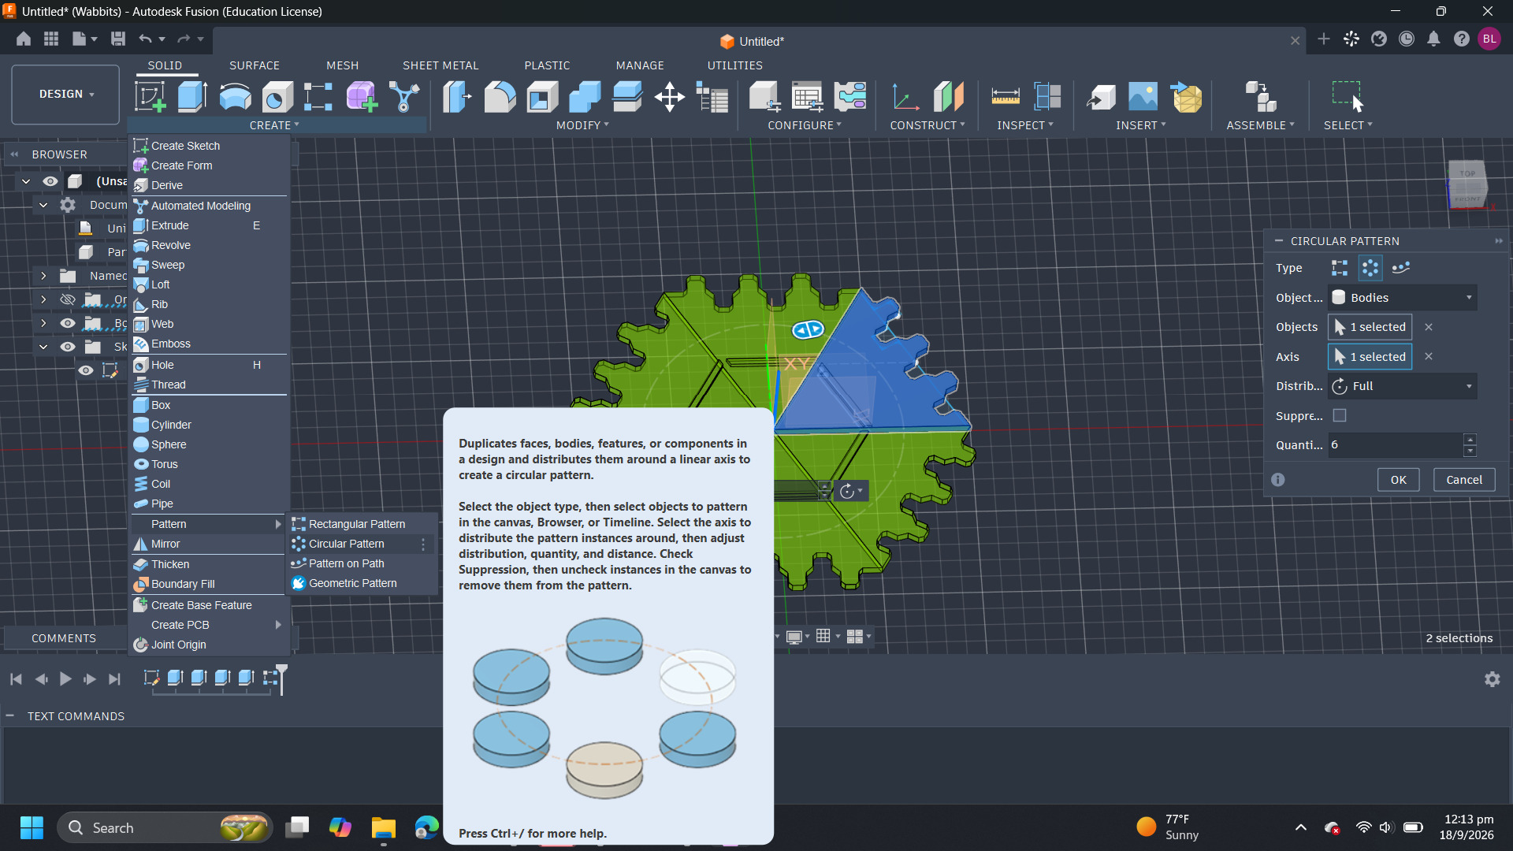The width and height of the screenshot is (1513, 851).
Task: Choose the Rectangular pattern type in dialog
Action: pos(1340,268)
